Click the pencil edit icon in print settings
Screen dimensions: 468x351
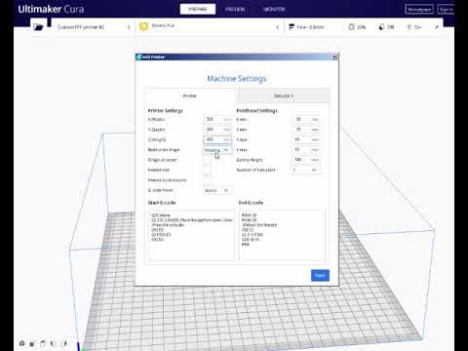437,27
